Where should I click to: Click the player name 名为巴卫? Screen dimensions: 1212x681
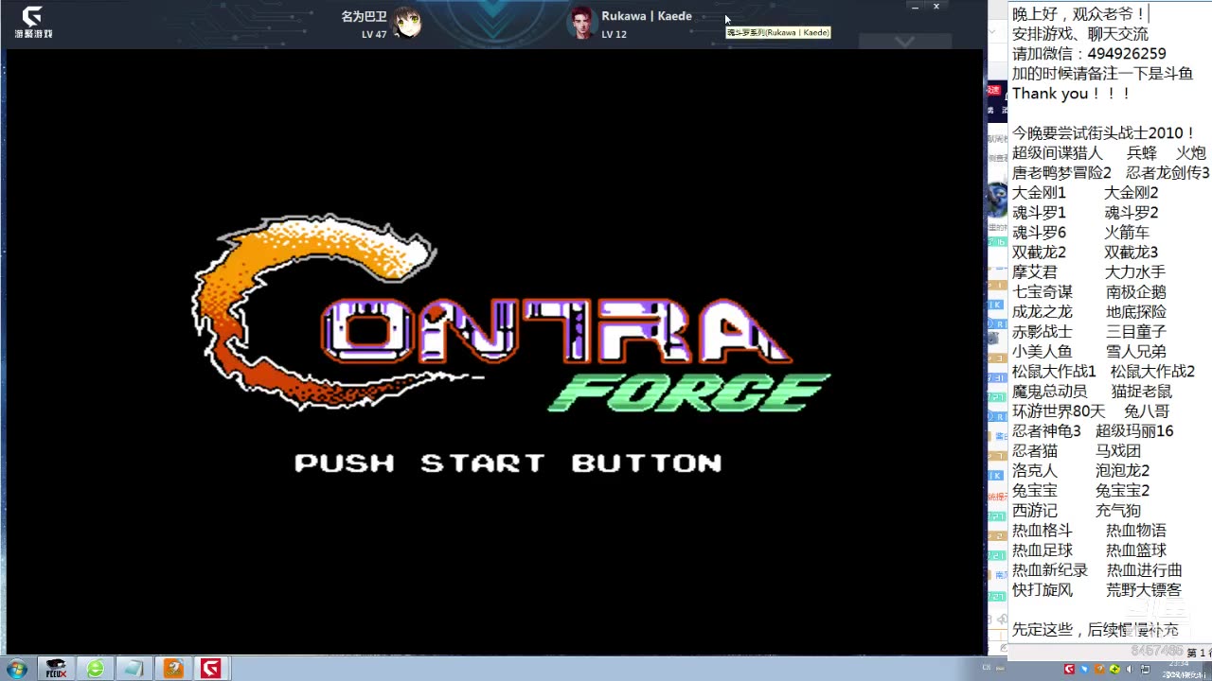coord(365,16)
